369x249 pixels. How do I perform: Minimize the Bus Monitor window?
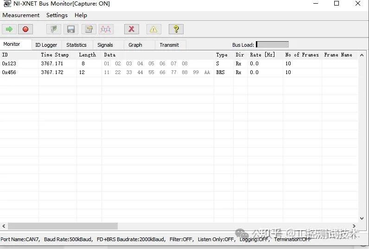click(316, 4)
